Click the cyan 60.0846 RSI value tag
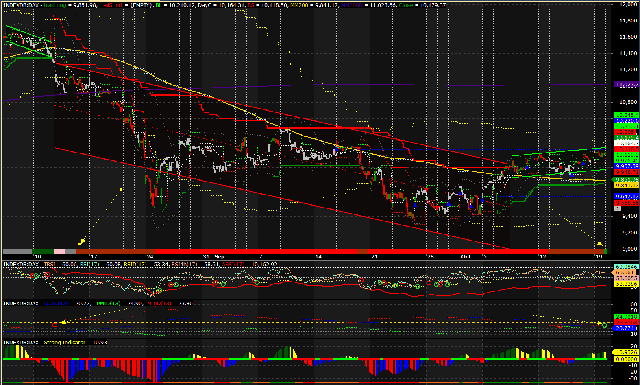This screenshot has width=640, height=385. click(626, 267)
